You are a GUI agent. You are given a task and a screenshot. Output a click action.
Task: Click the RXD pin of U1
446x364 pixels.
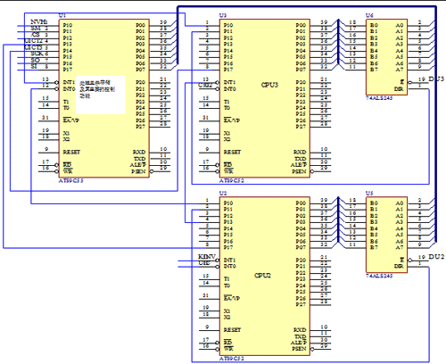click(x=139, y=152)
